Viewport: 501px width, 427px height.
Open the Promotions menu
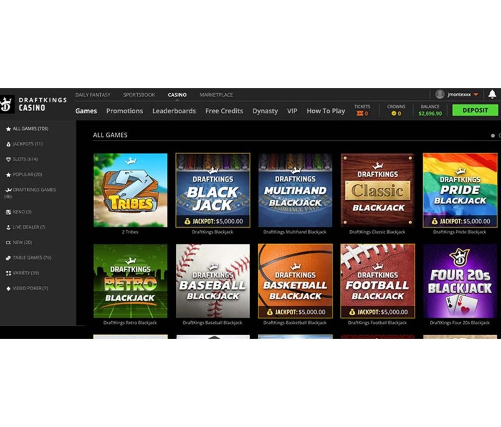click(124, 111)
